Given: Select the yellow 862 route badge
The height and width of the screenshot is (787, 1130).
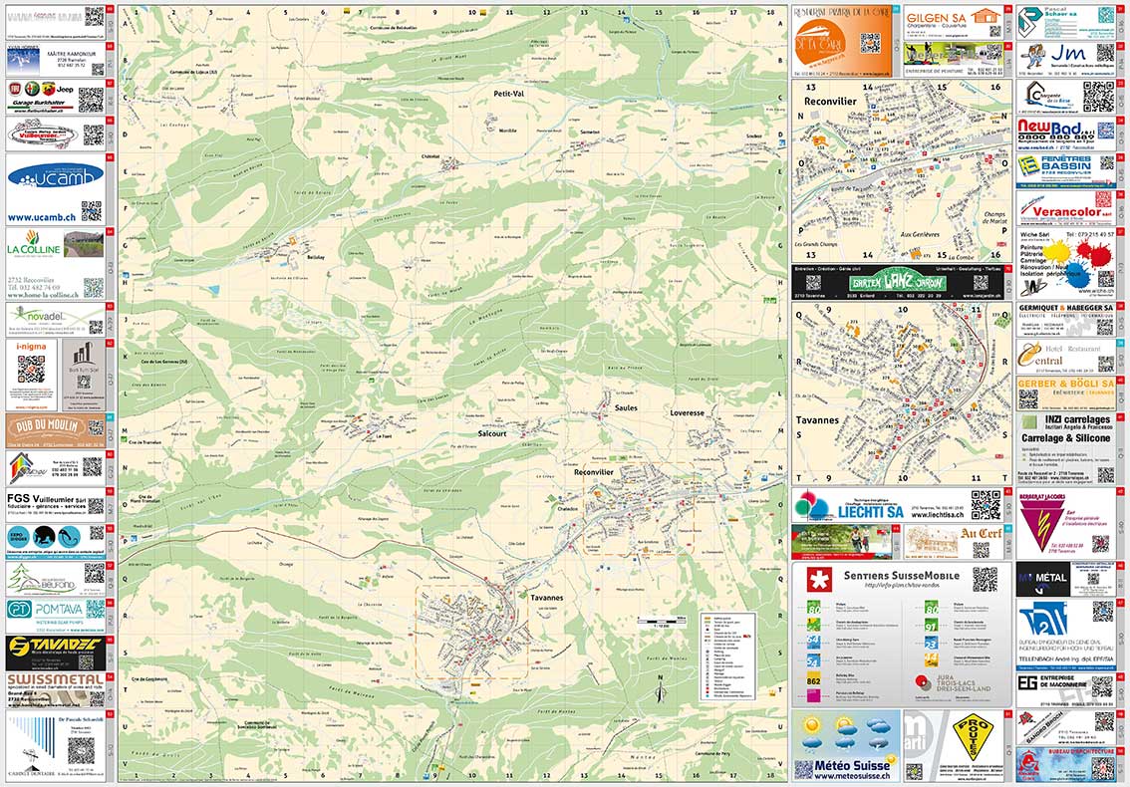Looking at the screenshot, I should pyautogui.click(x=814, y=678).
